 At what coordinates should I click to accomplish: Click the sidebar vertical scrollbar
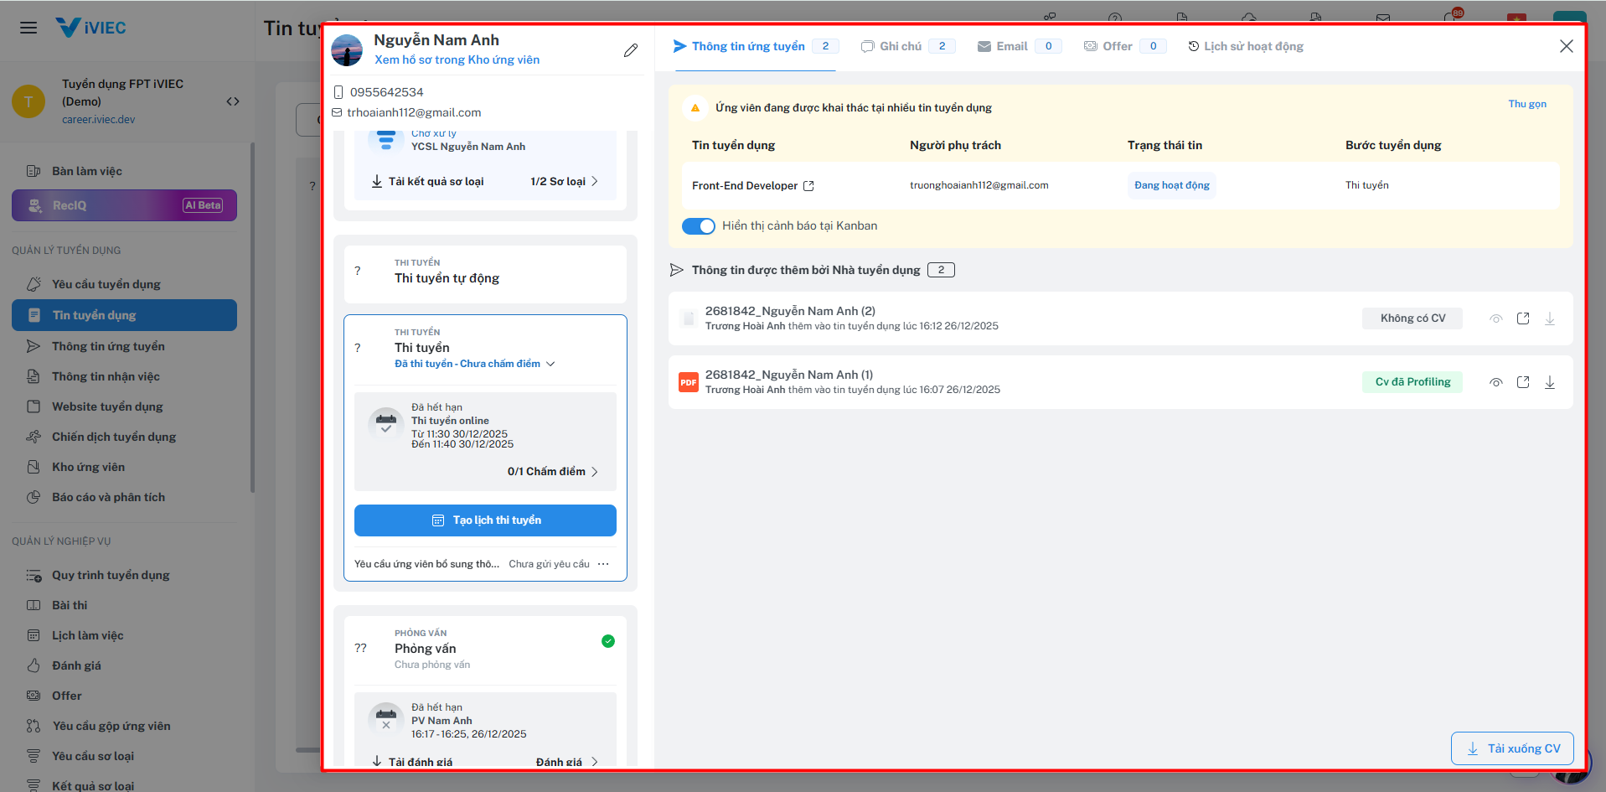tap(252, 317)
